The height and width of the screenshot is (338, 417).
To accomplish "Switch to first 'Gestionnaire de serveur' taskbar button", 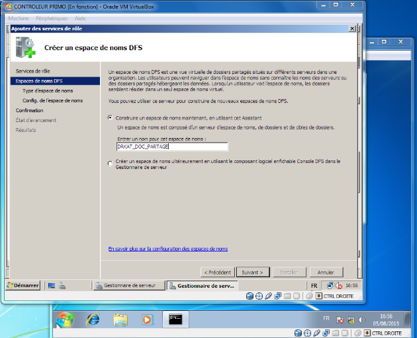I will [128, 285].
